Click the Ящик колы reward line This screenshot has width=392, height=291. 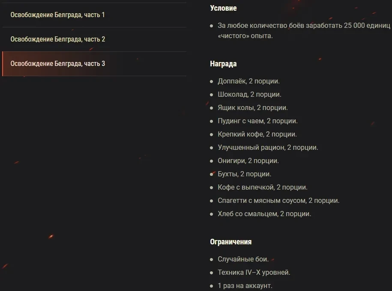point(253,107)
